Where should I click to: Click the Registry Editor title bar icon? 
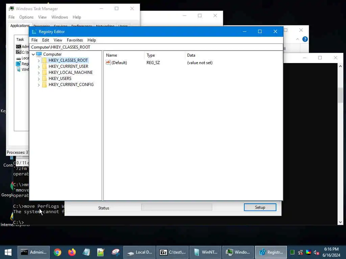pos(34,32)
